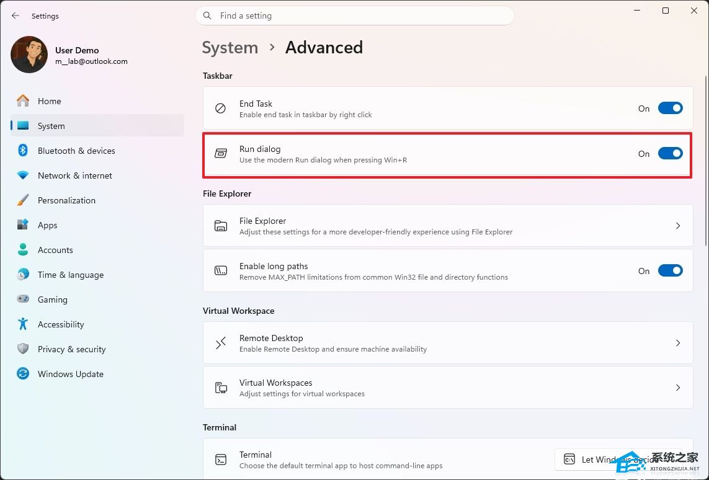Click the Find a setting search field
709x480 pixels.
click(355, 16)
